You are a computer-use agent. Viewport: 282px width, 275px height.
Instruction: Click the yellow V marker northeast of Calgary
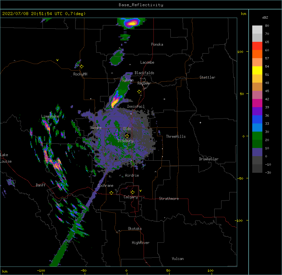click(x=140, y=191)
